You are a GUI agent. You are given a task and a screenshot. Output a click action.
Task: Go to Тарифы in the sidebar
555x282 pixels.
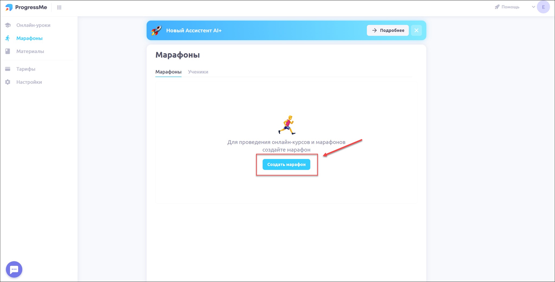(x=26, y=69)
